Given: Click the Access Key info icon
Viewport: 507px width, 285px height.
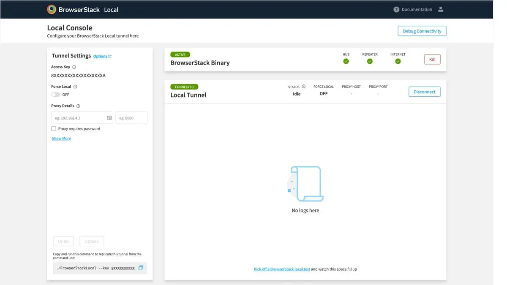Looking at the screenshot, I should click(74, 67).
